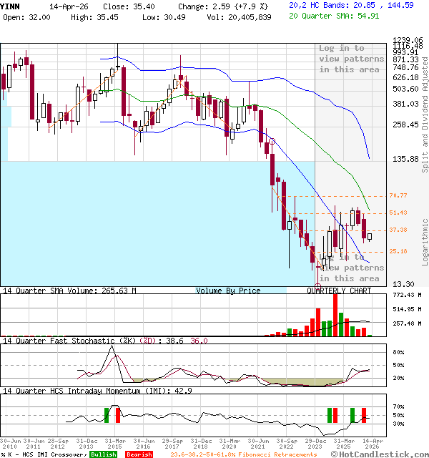This screenshot has width=429, height=458.
Task: Click the 'Volume By Price' label
Action: (228, 291)
